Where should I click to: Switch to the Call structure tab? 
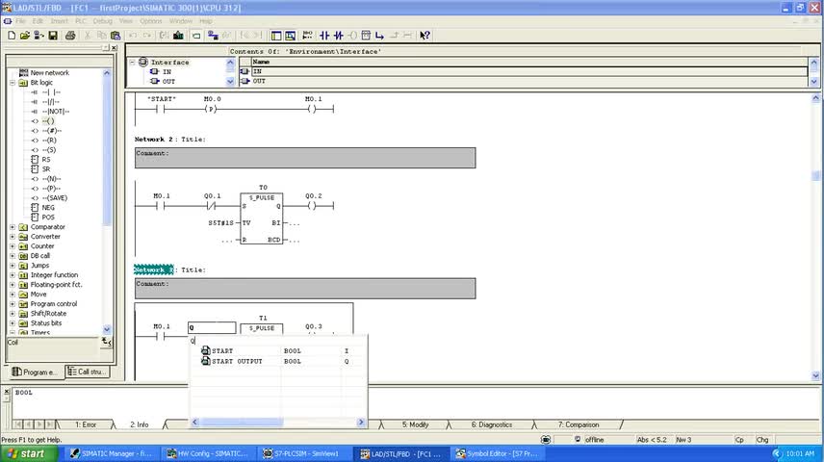pyautogui.click(x=88, y=372)
